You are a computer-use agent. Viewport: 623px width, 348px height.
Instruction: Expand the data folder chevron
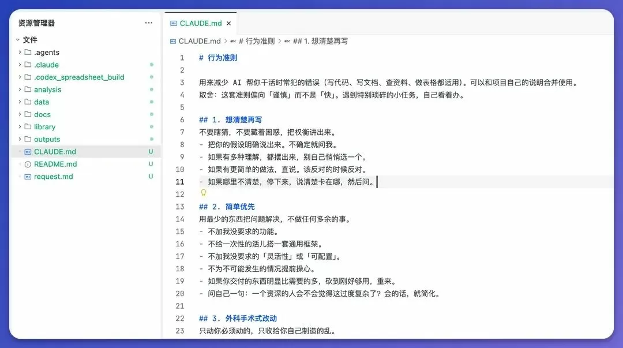[20, 102]
